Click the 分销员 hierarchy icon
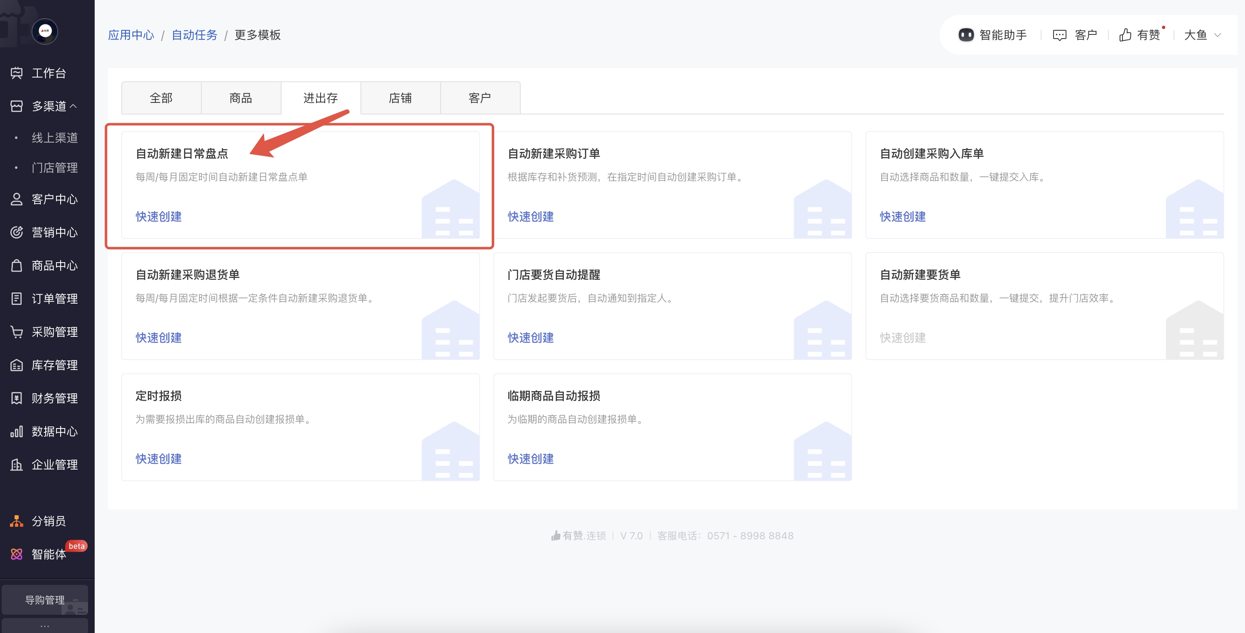Screen dimensions: 1245x633 click(17, 521)
